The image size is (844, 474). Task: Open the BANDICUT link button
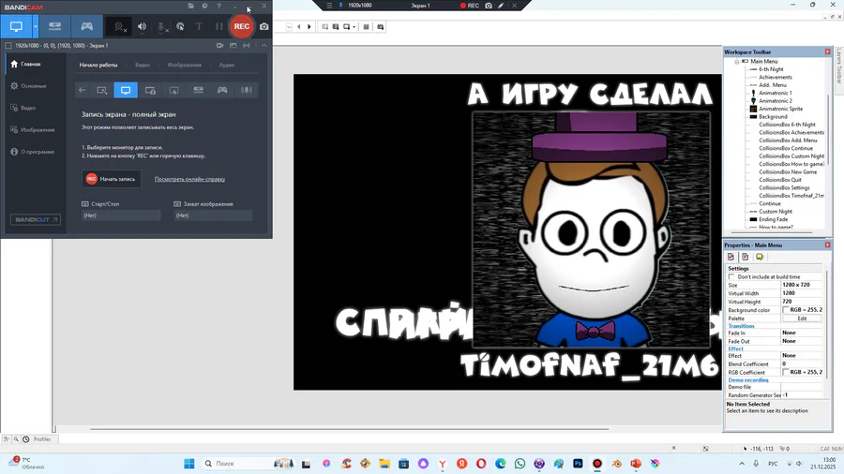tap(36, 220)
